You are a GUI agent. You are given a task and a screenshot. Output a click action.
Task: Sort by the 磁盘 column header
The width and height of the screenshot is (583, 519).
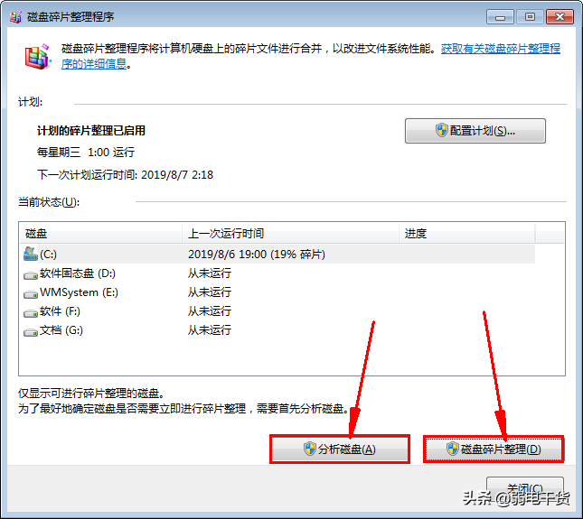click(x=100, y=234)
